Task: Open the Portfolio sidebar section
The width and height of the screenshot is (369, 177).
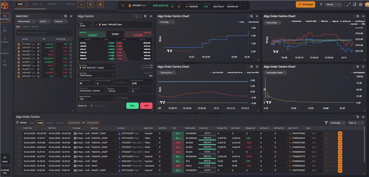Action: tap(5, 40)
